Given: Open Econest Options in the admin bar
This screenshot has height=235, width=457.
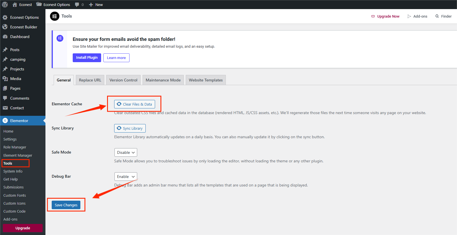Looking at the screenshot, I should pyautogui.click(x=53, y=5).
